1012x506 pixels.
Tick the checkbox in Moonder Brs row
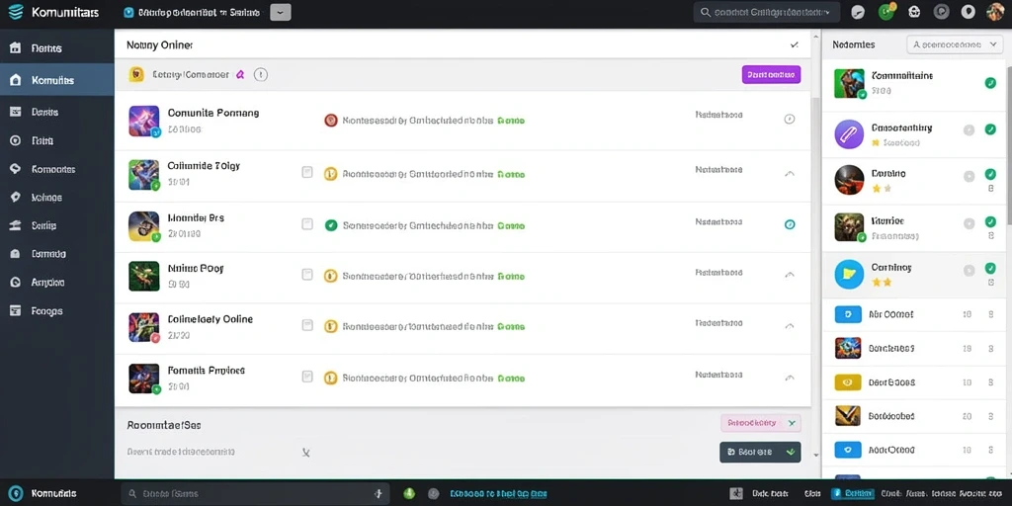click(307, 224)
